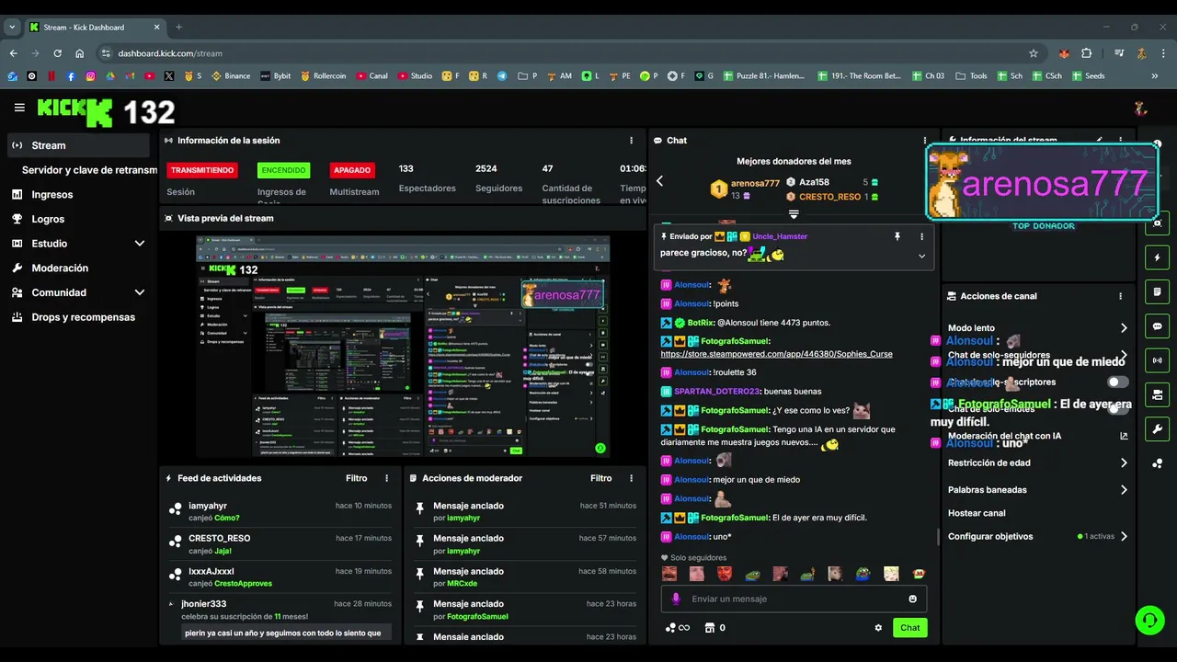Viewport: 1177px width, 662px height.
Task: Open the emoji picker in message box
Action: [x=912, y=599]
